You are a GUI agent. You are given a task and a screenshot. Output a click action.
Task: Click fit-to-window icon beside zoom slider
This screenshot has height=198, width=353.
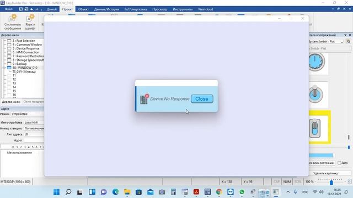350,182
